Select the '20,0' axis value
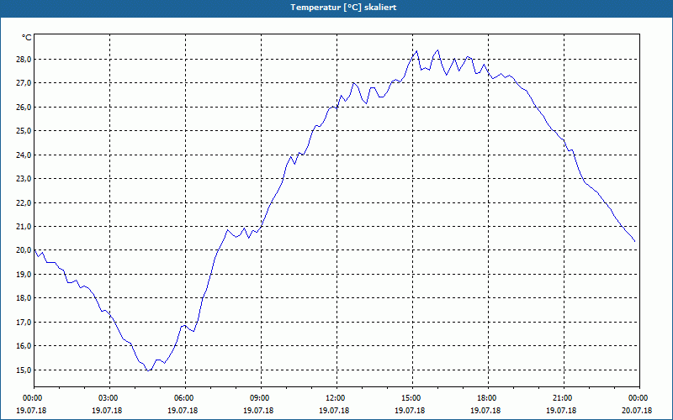This screenshot has width=673, height=420. click(24, 250)
